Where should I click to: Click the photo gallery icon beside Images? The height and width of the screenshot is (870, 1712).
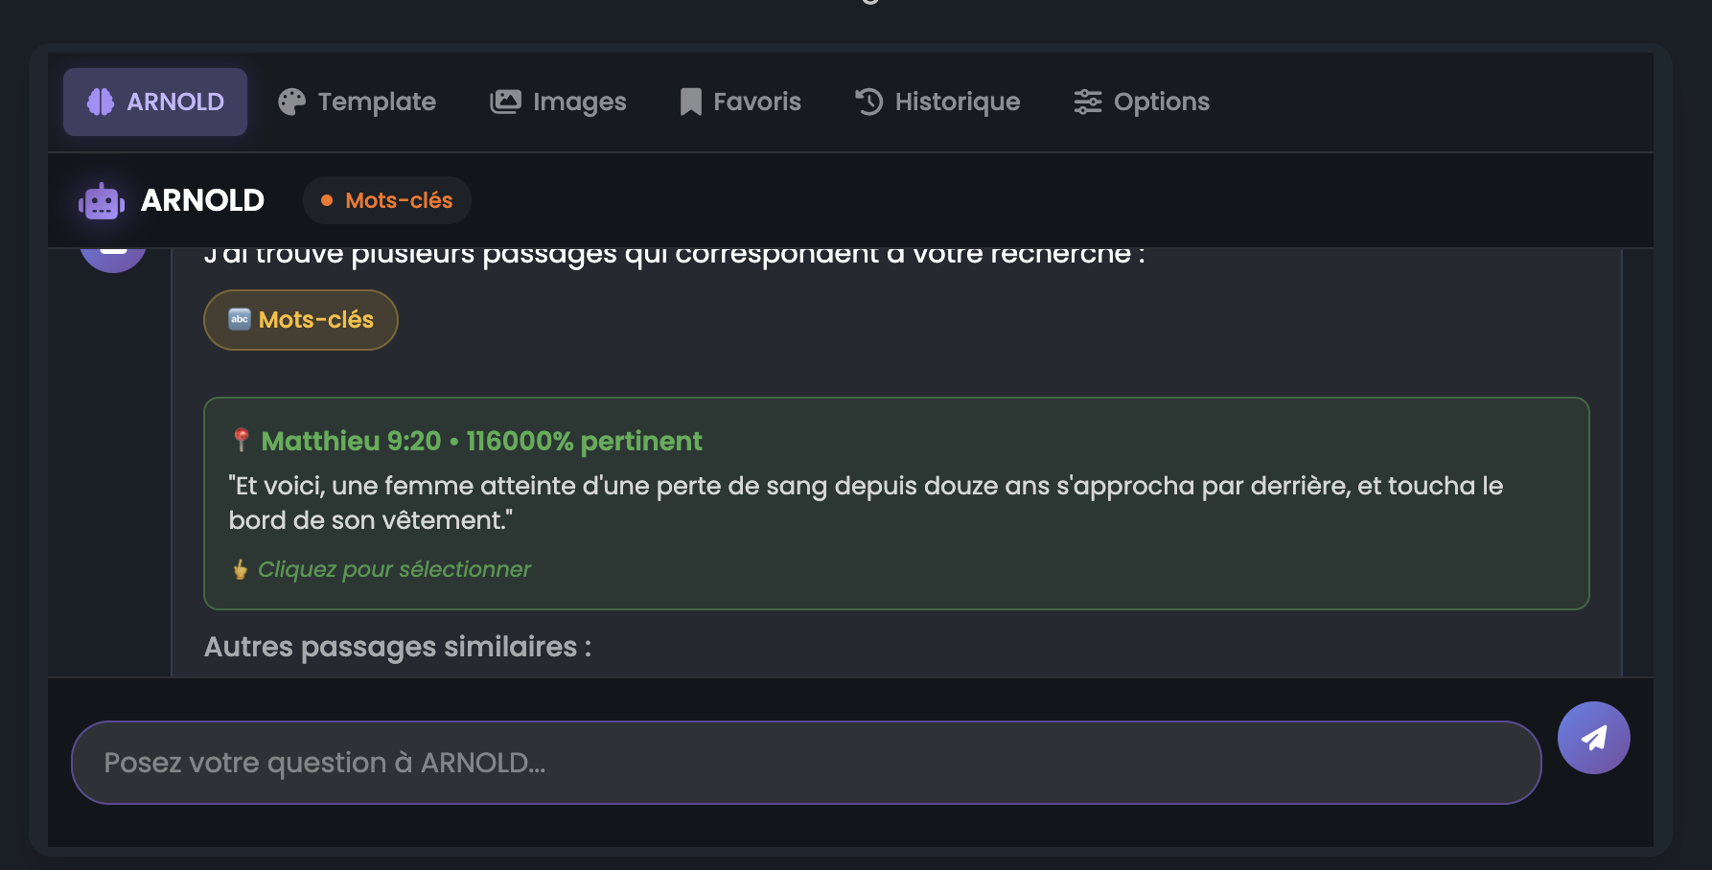(x=505, y=102)
